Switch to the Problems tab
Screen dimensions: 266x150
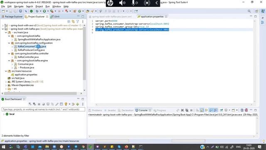point(95,110)
